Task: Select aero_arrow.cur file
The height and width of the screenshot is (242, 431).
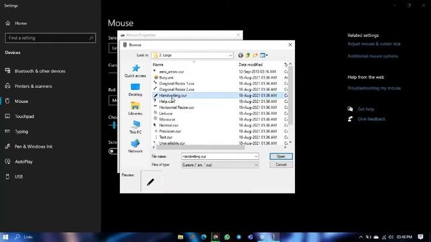Action: coord(172,72)
